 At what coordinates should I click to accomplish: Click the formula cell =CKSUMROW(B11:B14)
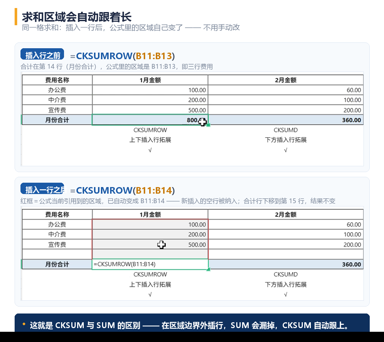(150, 264)
